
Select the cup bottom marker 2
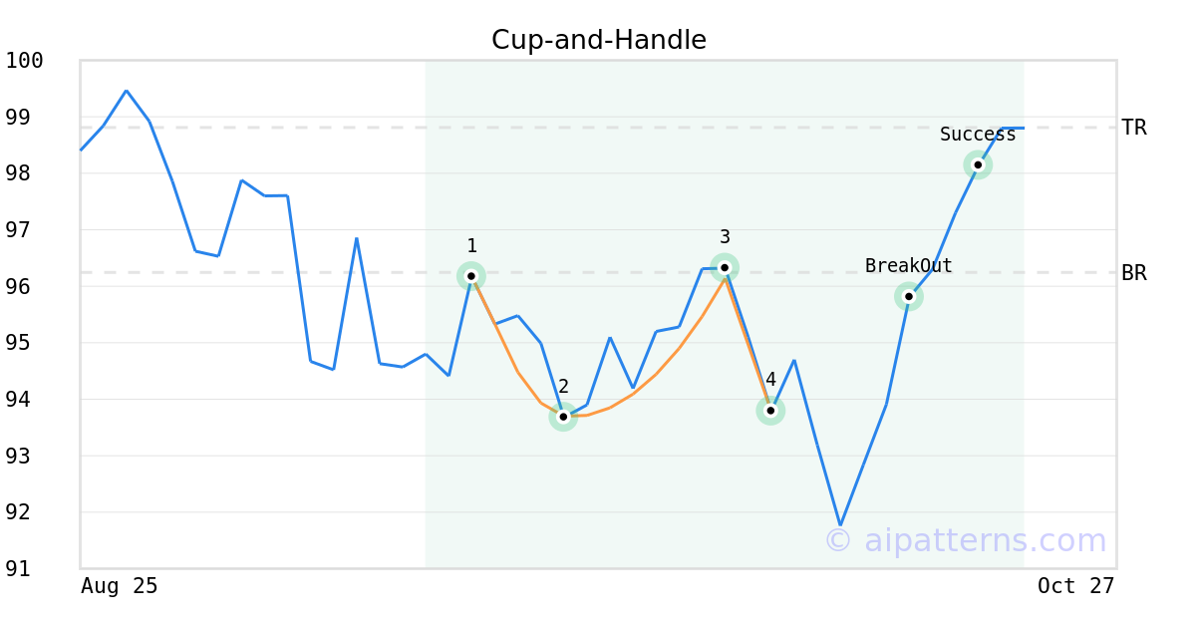[563, 417]
